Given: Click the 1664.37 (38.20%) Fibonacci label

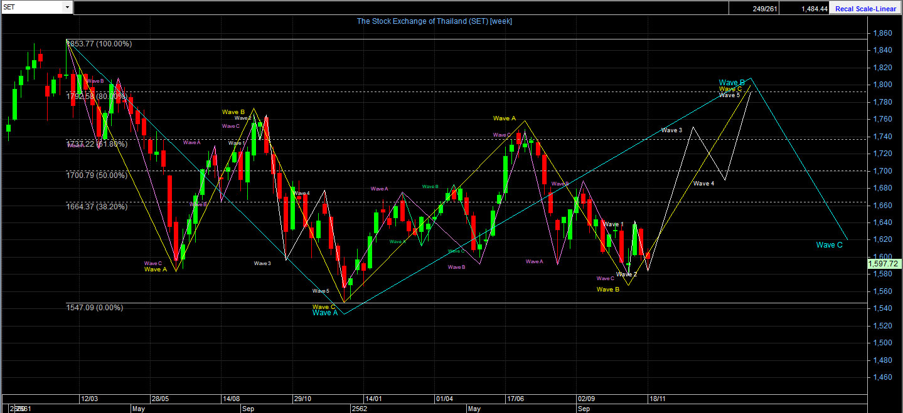Looking at the screenshot, I should [x=97, y=206].
